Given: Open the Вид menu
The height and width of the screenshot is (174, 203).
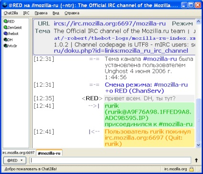Looking at the screenshot, I should (x=56, y=13).
